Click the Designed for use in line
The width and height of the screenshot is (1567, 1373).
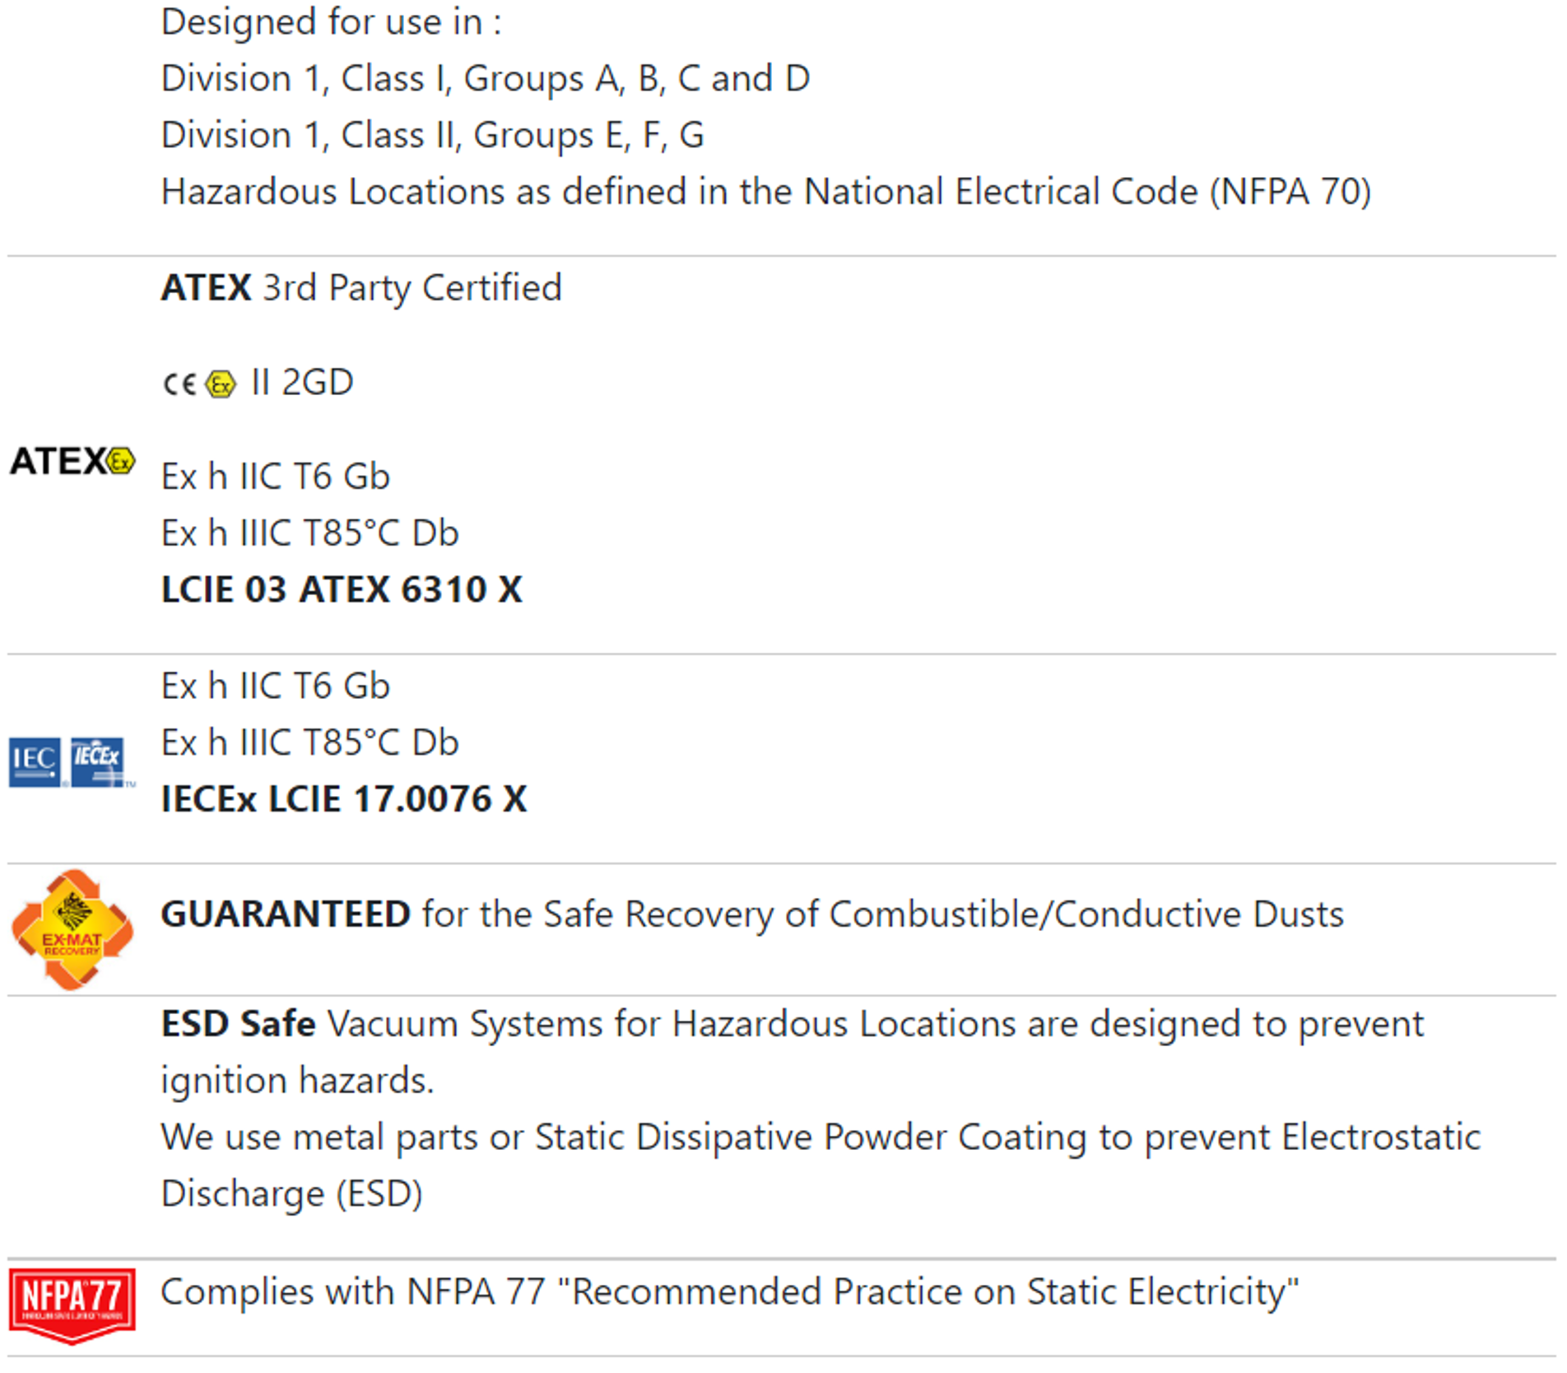coord(331,21)
